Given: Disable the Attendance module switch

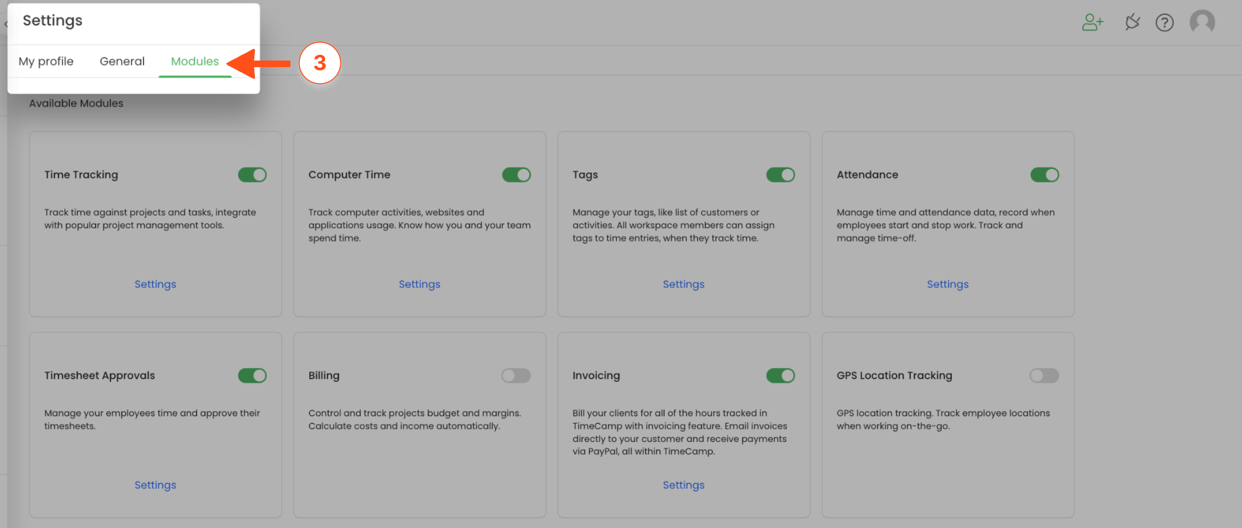Looking at the screenshot, I should [1045, 175].
